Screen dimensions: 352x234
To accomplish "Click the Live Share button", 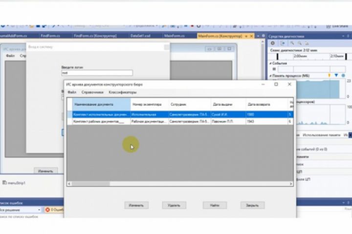I will (337, 26).
